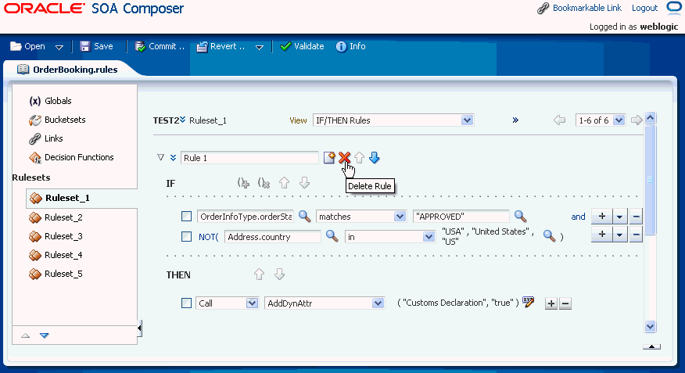This screenshot has width=685, height=373.
Task: Move Rule 1 down with blue arrow
Action: pos(375,158)
